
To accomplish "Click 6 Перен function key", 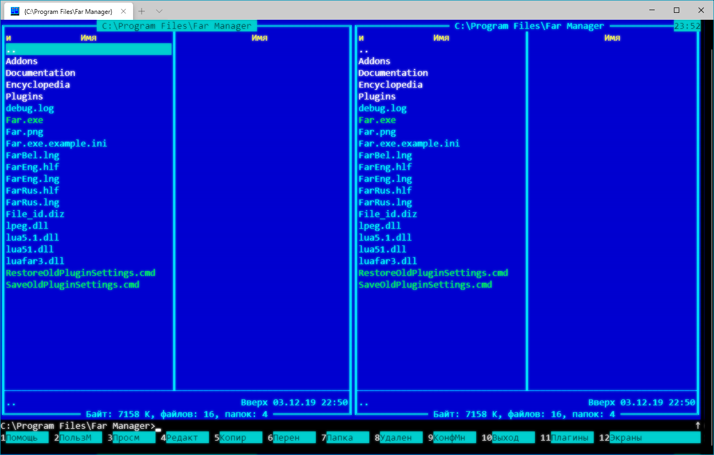I will coord(291,438).
